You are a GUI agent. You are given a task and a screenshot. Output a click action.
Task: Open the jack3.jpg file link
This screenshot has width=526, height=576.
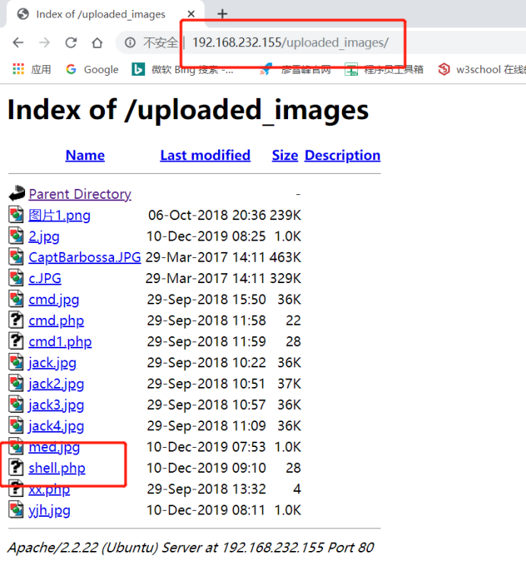pos(56,404)
